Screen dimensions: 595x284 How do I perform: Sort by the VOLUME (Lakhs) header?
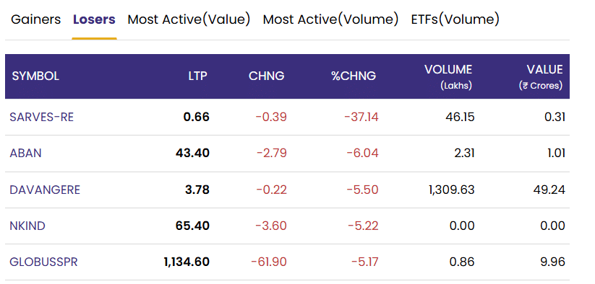pos(448,77)
